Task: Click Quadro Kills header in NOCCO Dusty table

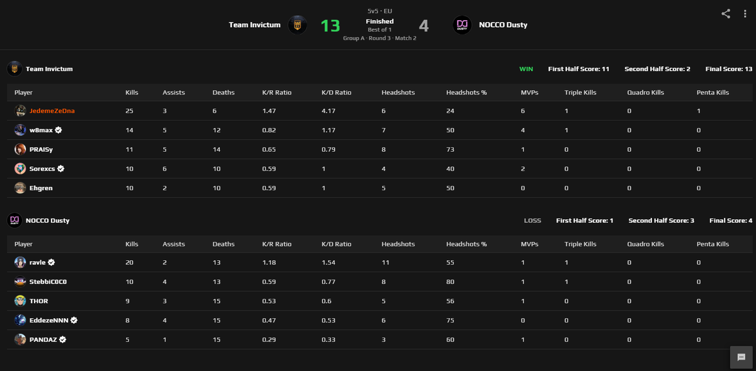Action: point(646,244)
